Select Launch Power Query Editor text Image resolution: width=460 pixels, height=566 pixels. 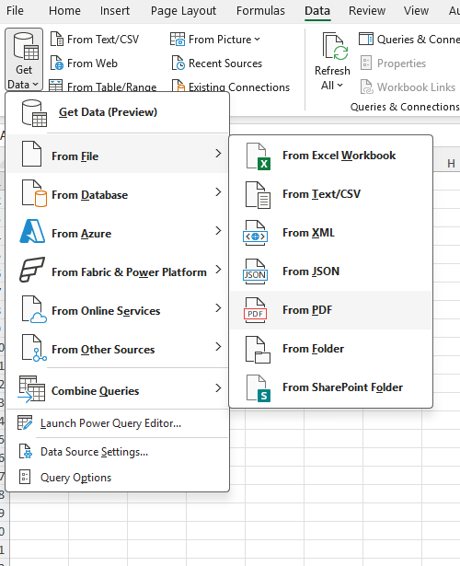pyautogui.click(x=110, y=423)
